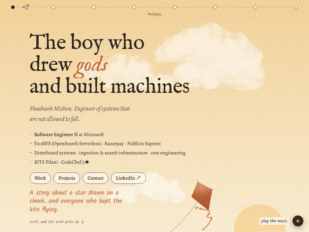Jump to the last timeline dot
Image resolution: width=309 pixels, height=232 pixels.
296,7
